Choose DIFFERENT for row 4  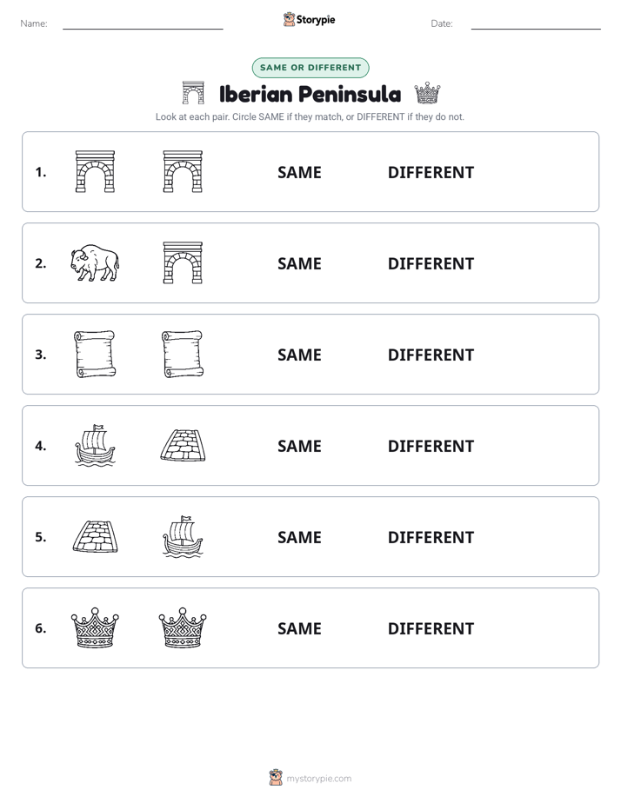pos(431,446)
